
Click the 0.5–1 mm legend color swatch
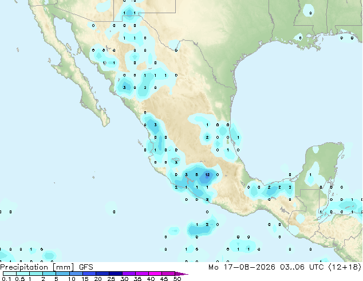(x=23, y=274)
